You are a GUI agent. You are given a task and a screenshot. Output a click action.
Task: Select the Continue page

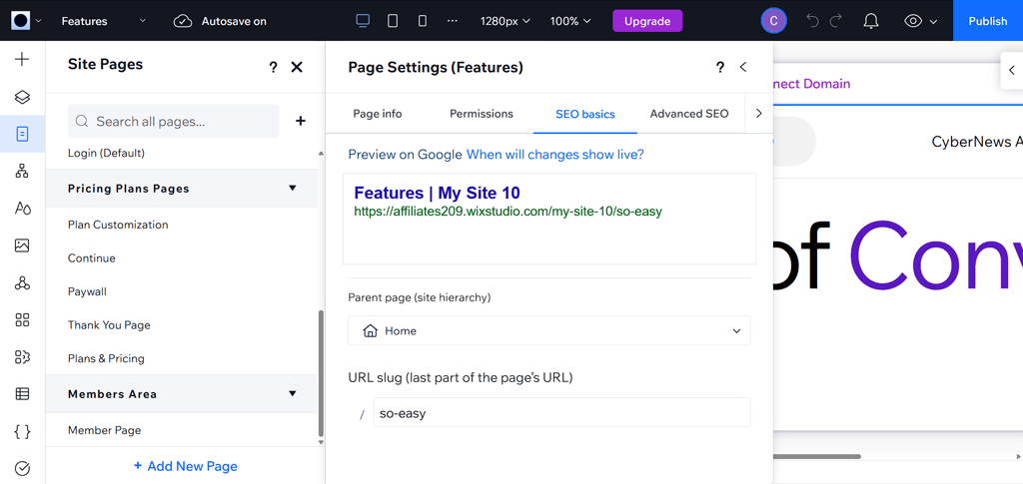(91, 257)
